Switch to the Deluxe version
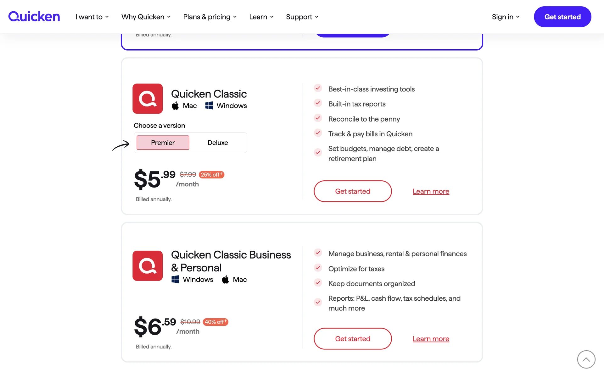The image size is (604, 377). (x=218, y=143)
